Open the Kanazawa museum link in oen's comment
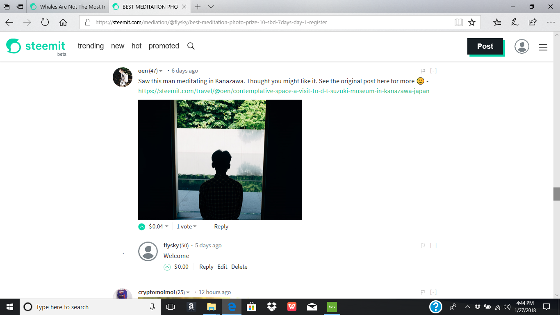Image resolution: width=560 pixels, height=315 pixels. (283, 91)
